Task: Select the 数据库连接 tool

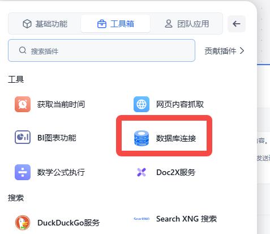Action: point(165,139)
